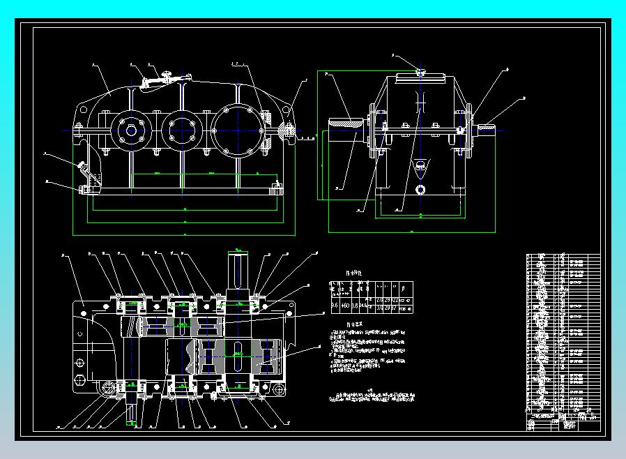Pick the middle bearing cover in front view
The width and height of the screenshot is (626, 459).
(182, 130)
